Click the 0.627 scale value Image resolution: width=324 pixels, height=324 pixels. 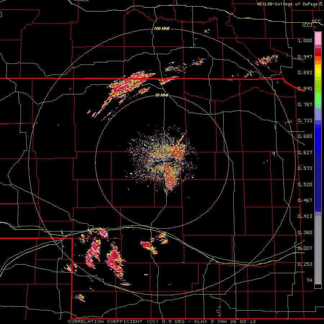305,153
